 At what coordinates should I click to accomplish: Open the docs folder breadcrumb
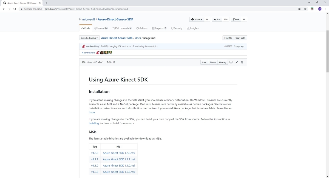pos(138,38)
